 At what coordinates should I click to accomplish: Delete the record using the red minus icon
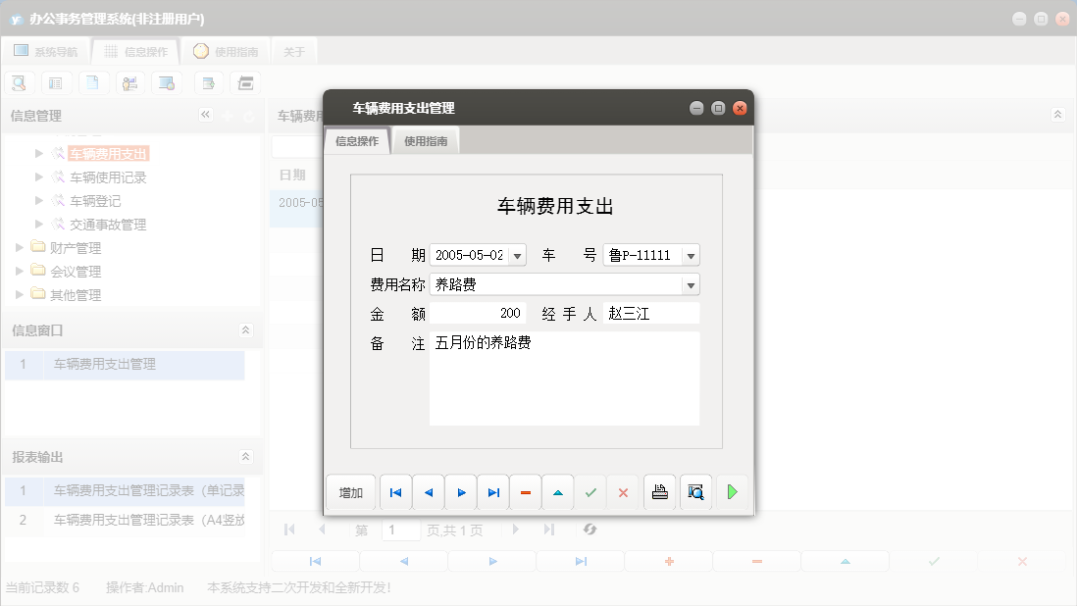[x=526, y=491]
